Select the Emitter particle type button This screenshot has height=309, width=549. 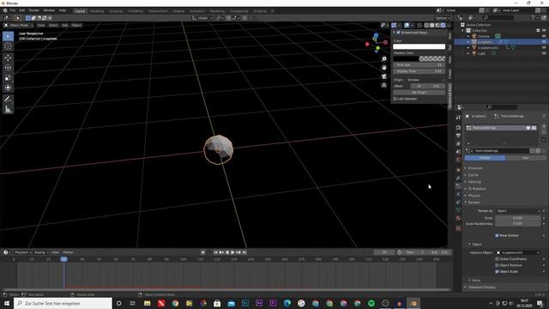(x=485, y=158)
